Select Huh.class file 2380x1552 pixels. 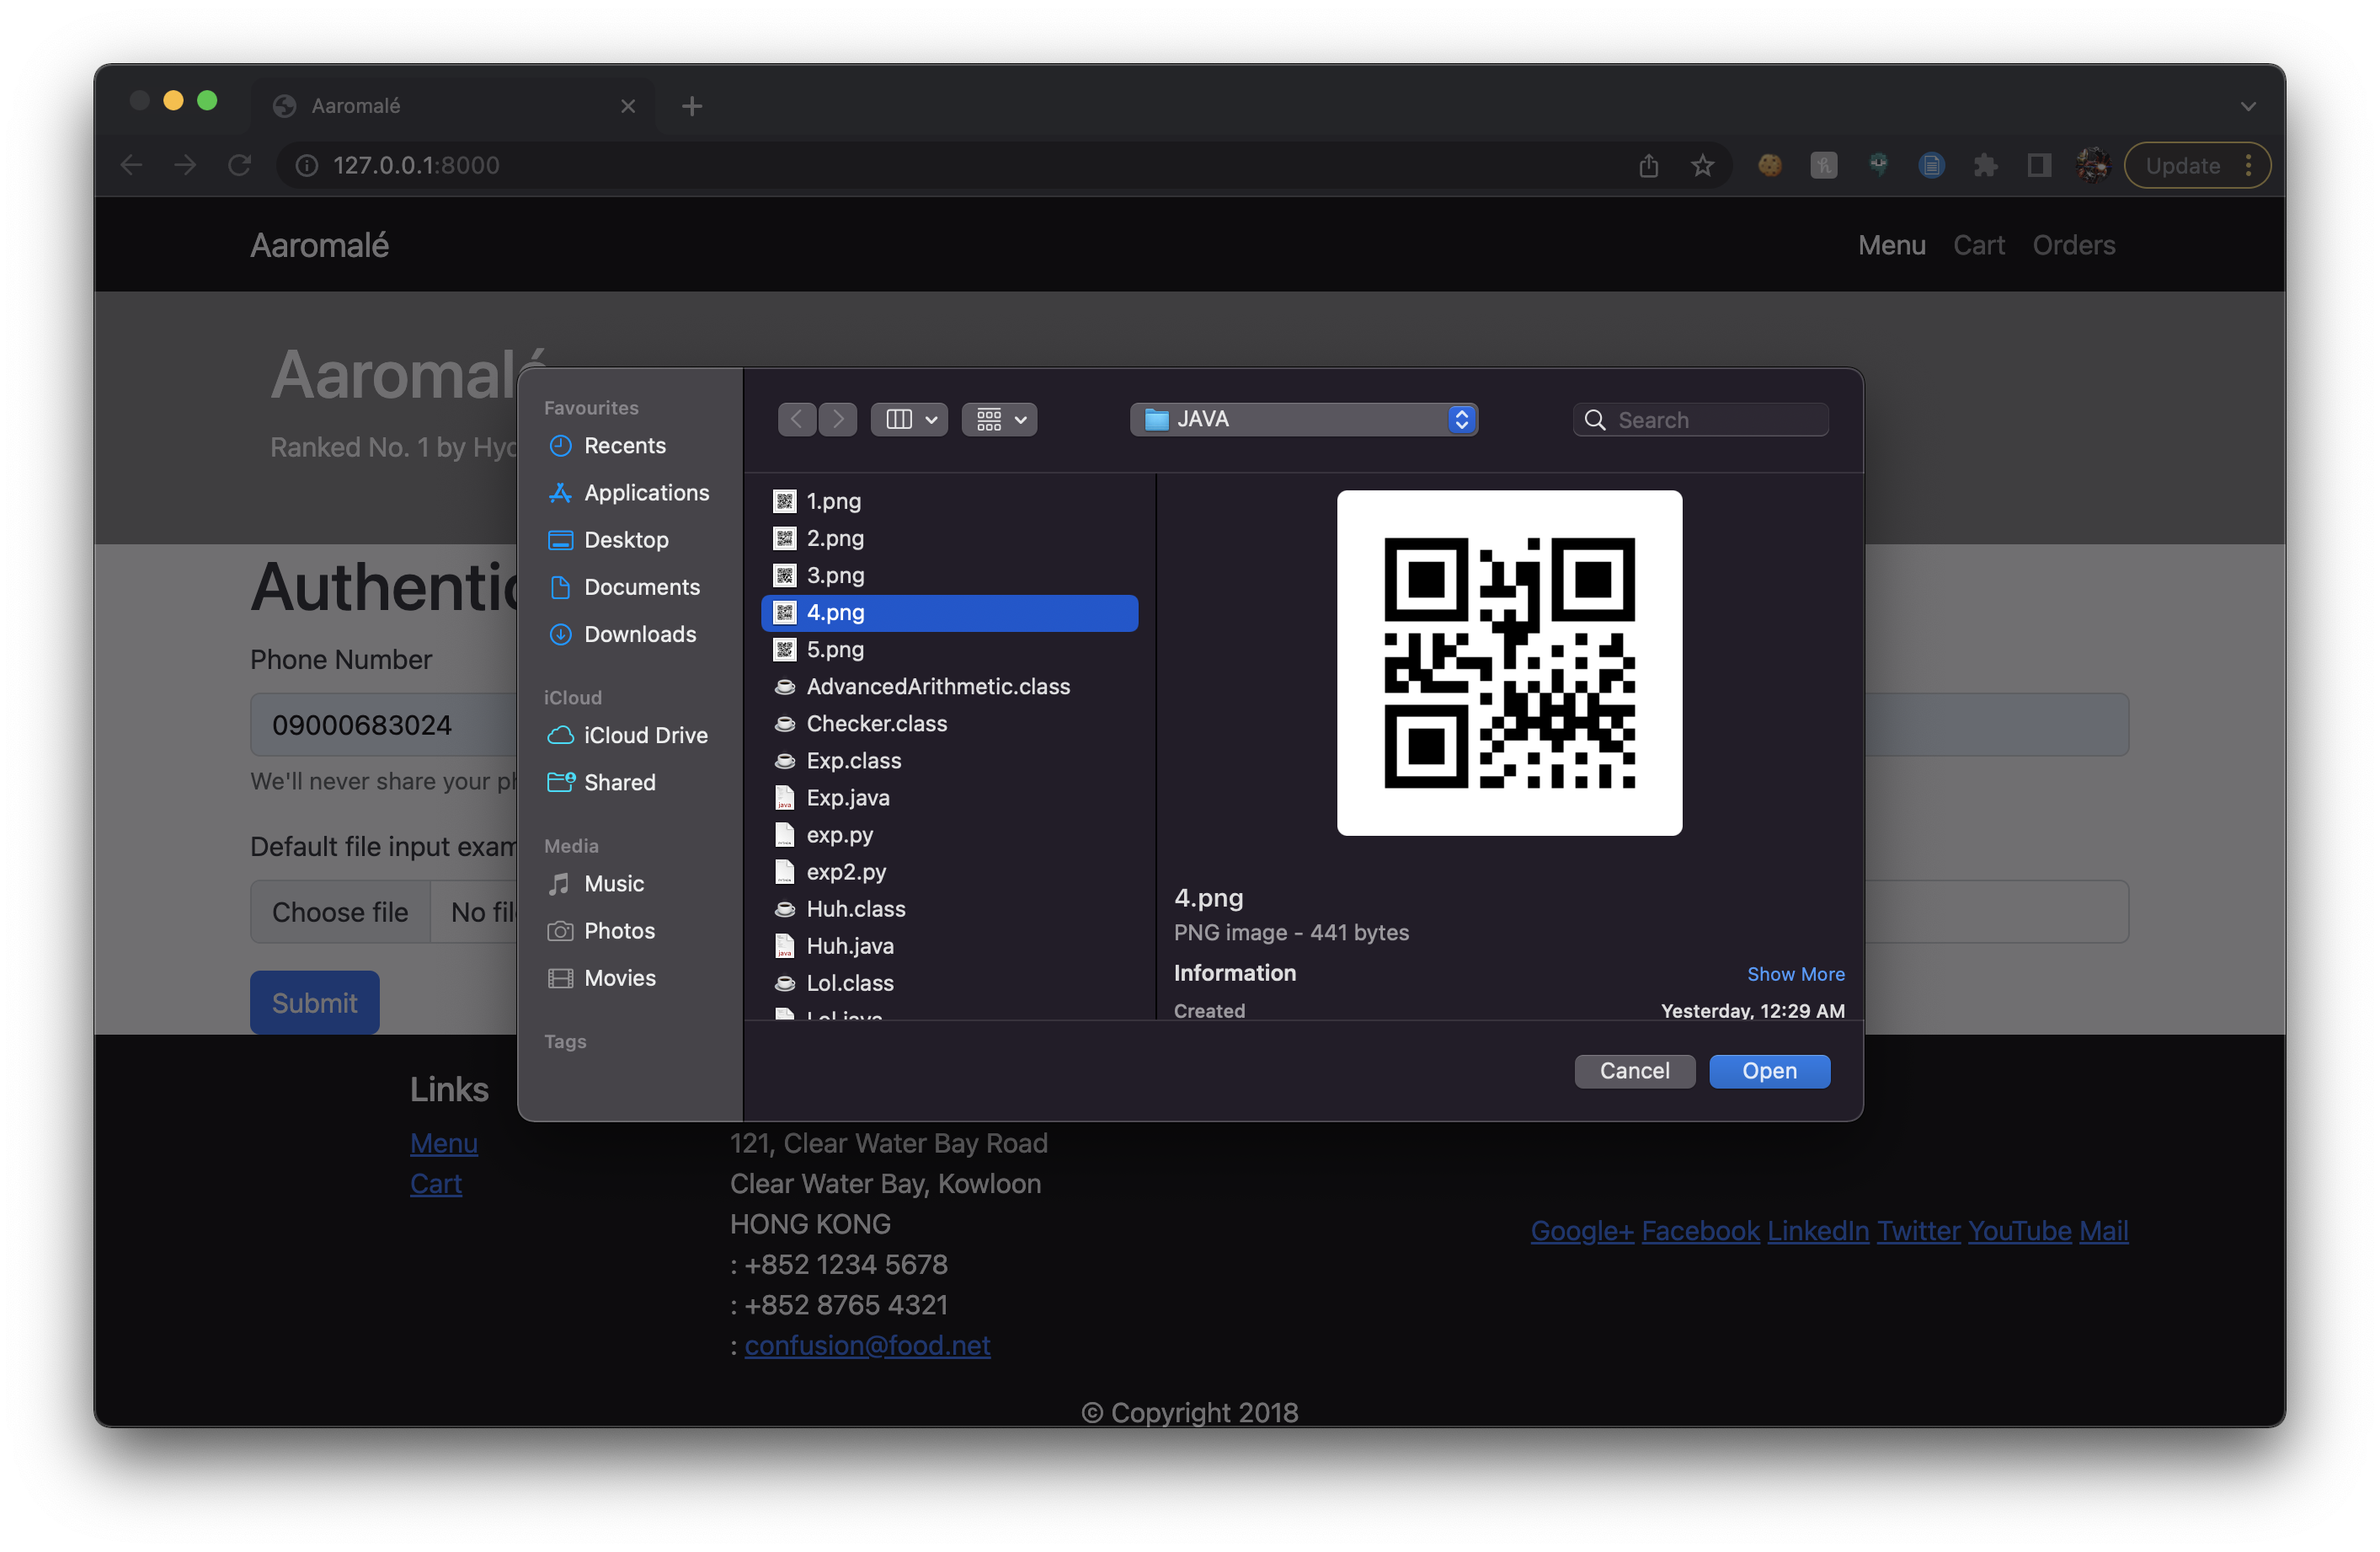pos(950,908)
